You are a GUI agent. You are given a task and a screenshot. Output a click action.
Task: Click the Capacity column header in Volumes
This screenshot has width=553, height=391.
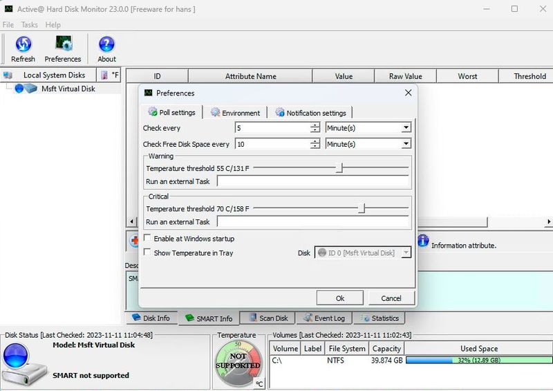[x=386, y=348]
